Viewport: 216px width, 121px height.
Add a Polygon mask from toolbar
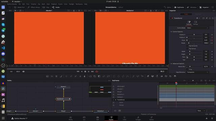[123, 76]
